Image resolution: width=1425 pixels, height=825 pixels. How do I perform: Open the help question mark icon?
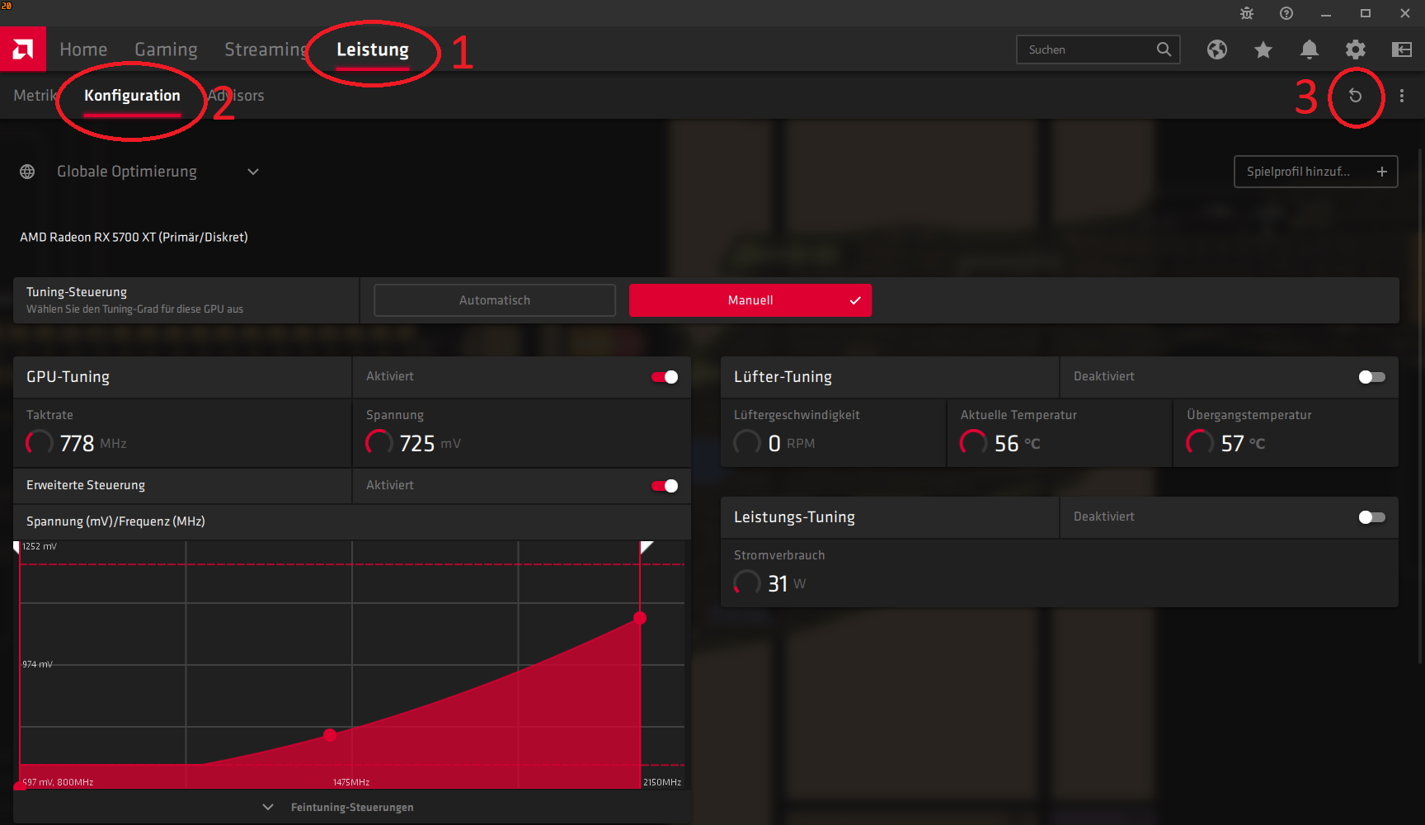[1286, 13]
